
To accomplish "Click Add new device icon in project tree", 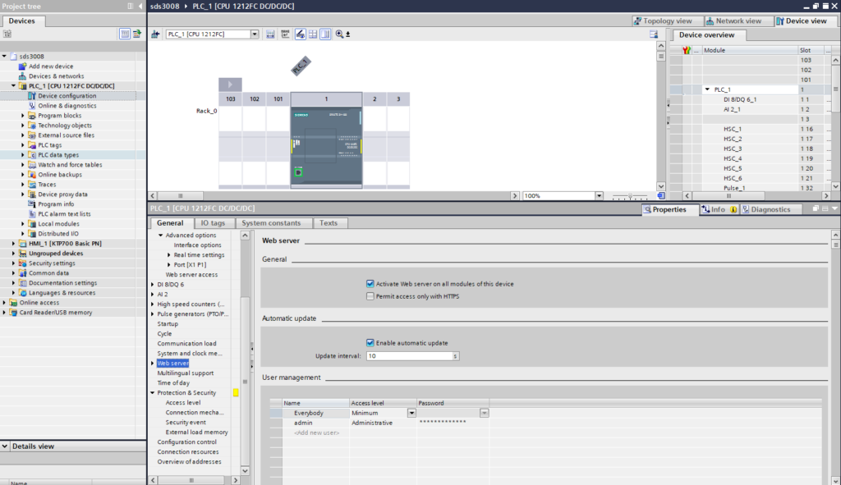I will 23,66.
